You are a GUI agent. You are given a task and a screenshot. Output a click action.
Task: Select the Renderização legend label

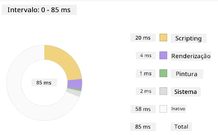click(191, 56)
